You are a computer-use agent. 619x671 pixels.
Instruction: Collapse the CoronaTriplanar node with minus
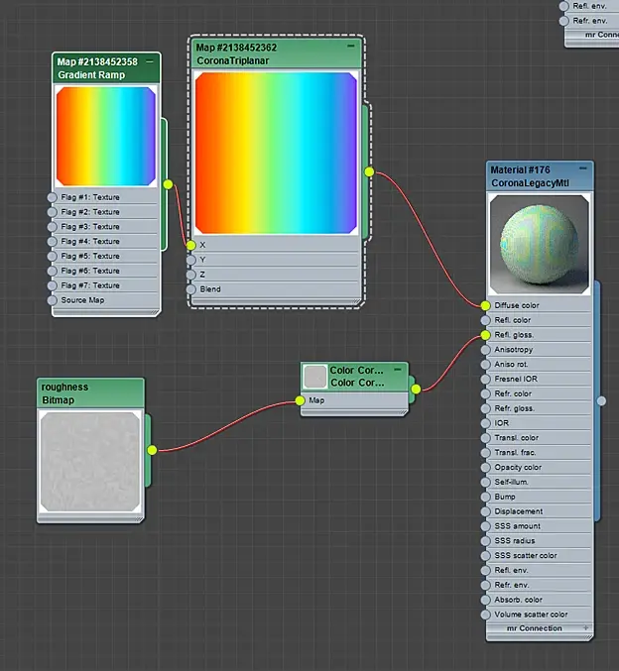click(351, 46)
